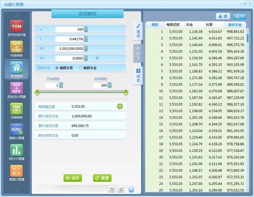Screen dimensions: 254x197
Task: Click calculator icon beside the I field
Action: 86,39
